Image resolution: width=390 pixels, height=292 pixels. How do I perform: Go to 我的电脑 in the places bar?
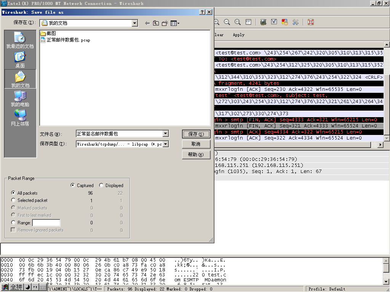[20, 98]
